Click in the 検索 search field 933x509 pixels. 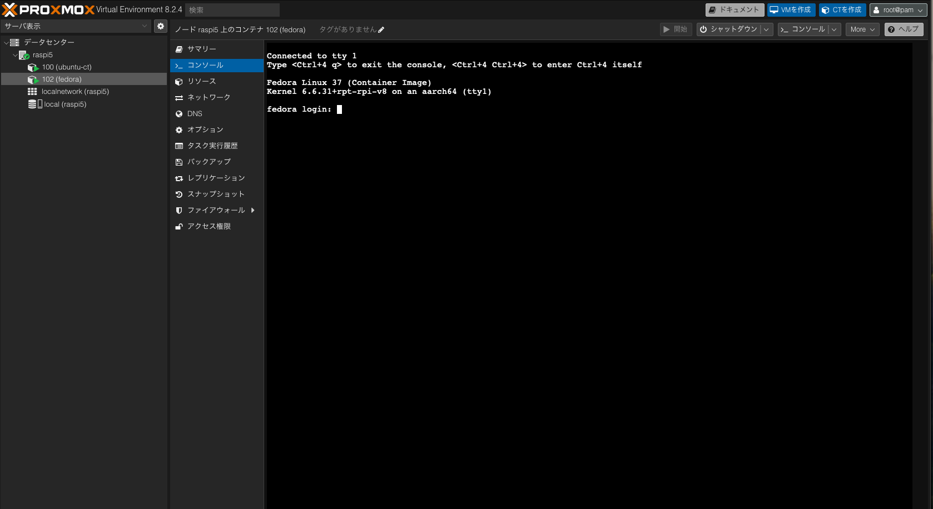pos(232,10)
